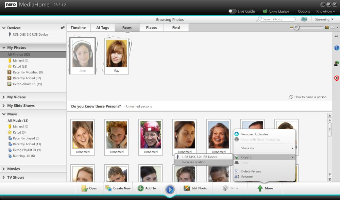Click the red location pin icon
Viewport: 340px width, 200px height.
tap(337, 78)
